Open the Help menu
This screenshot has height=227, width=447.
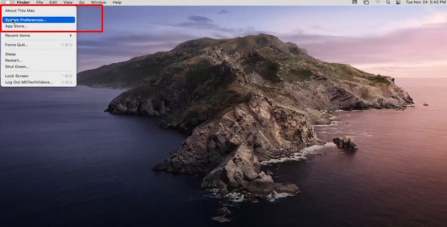tap(117, 3)
